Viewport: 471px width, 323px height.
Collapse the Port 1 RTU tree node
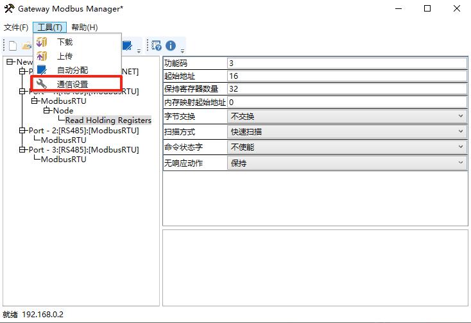pos(22,91)
